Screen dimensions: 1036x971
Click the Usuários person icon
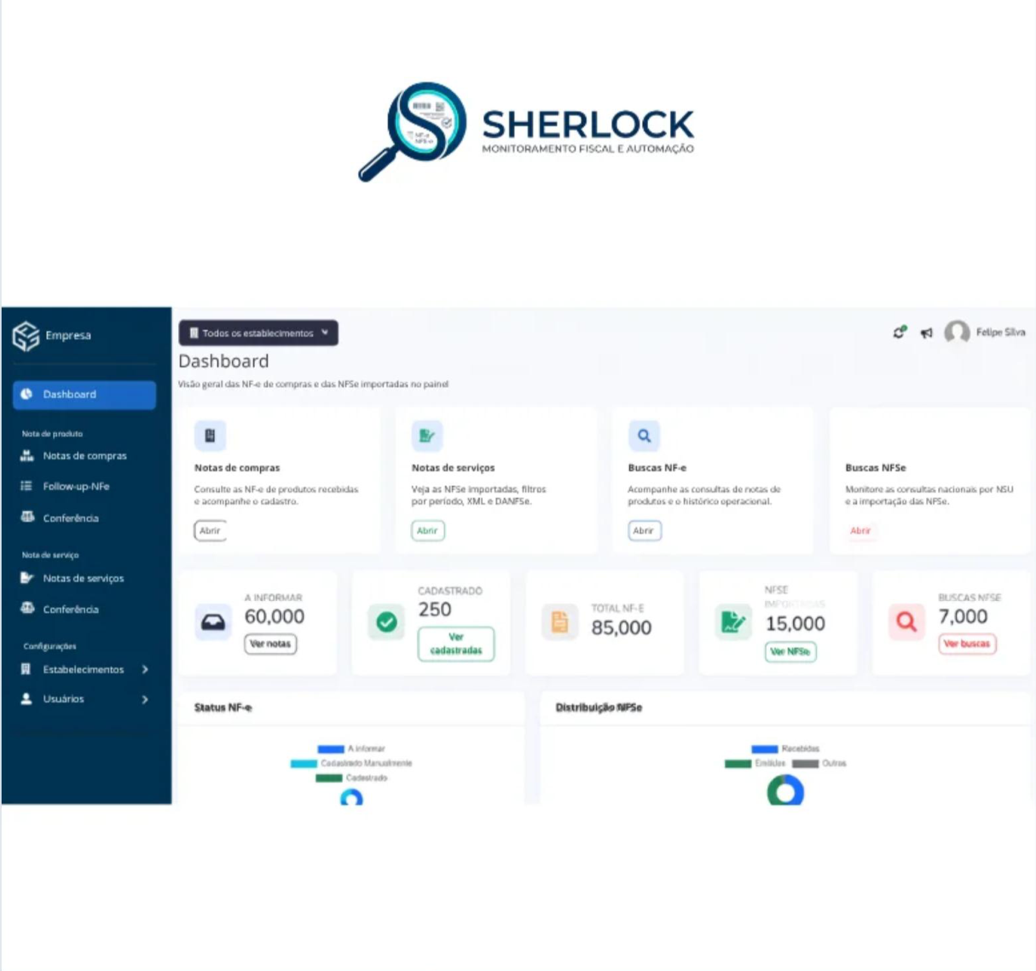point(26,699)
